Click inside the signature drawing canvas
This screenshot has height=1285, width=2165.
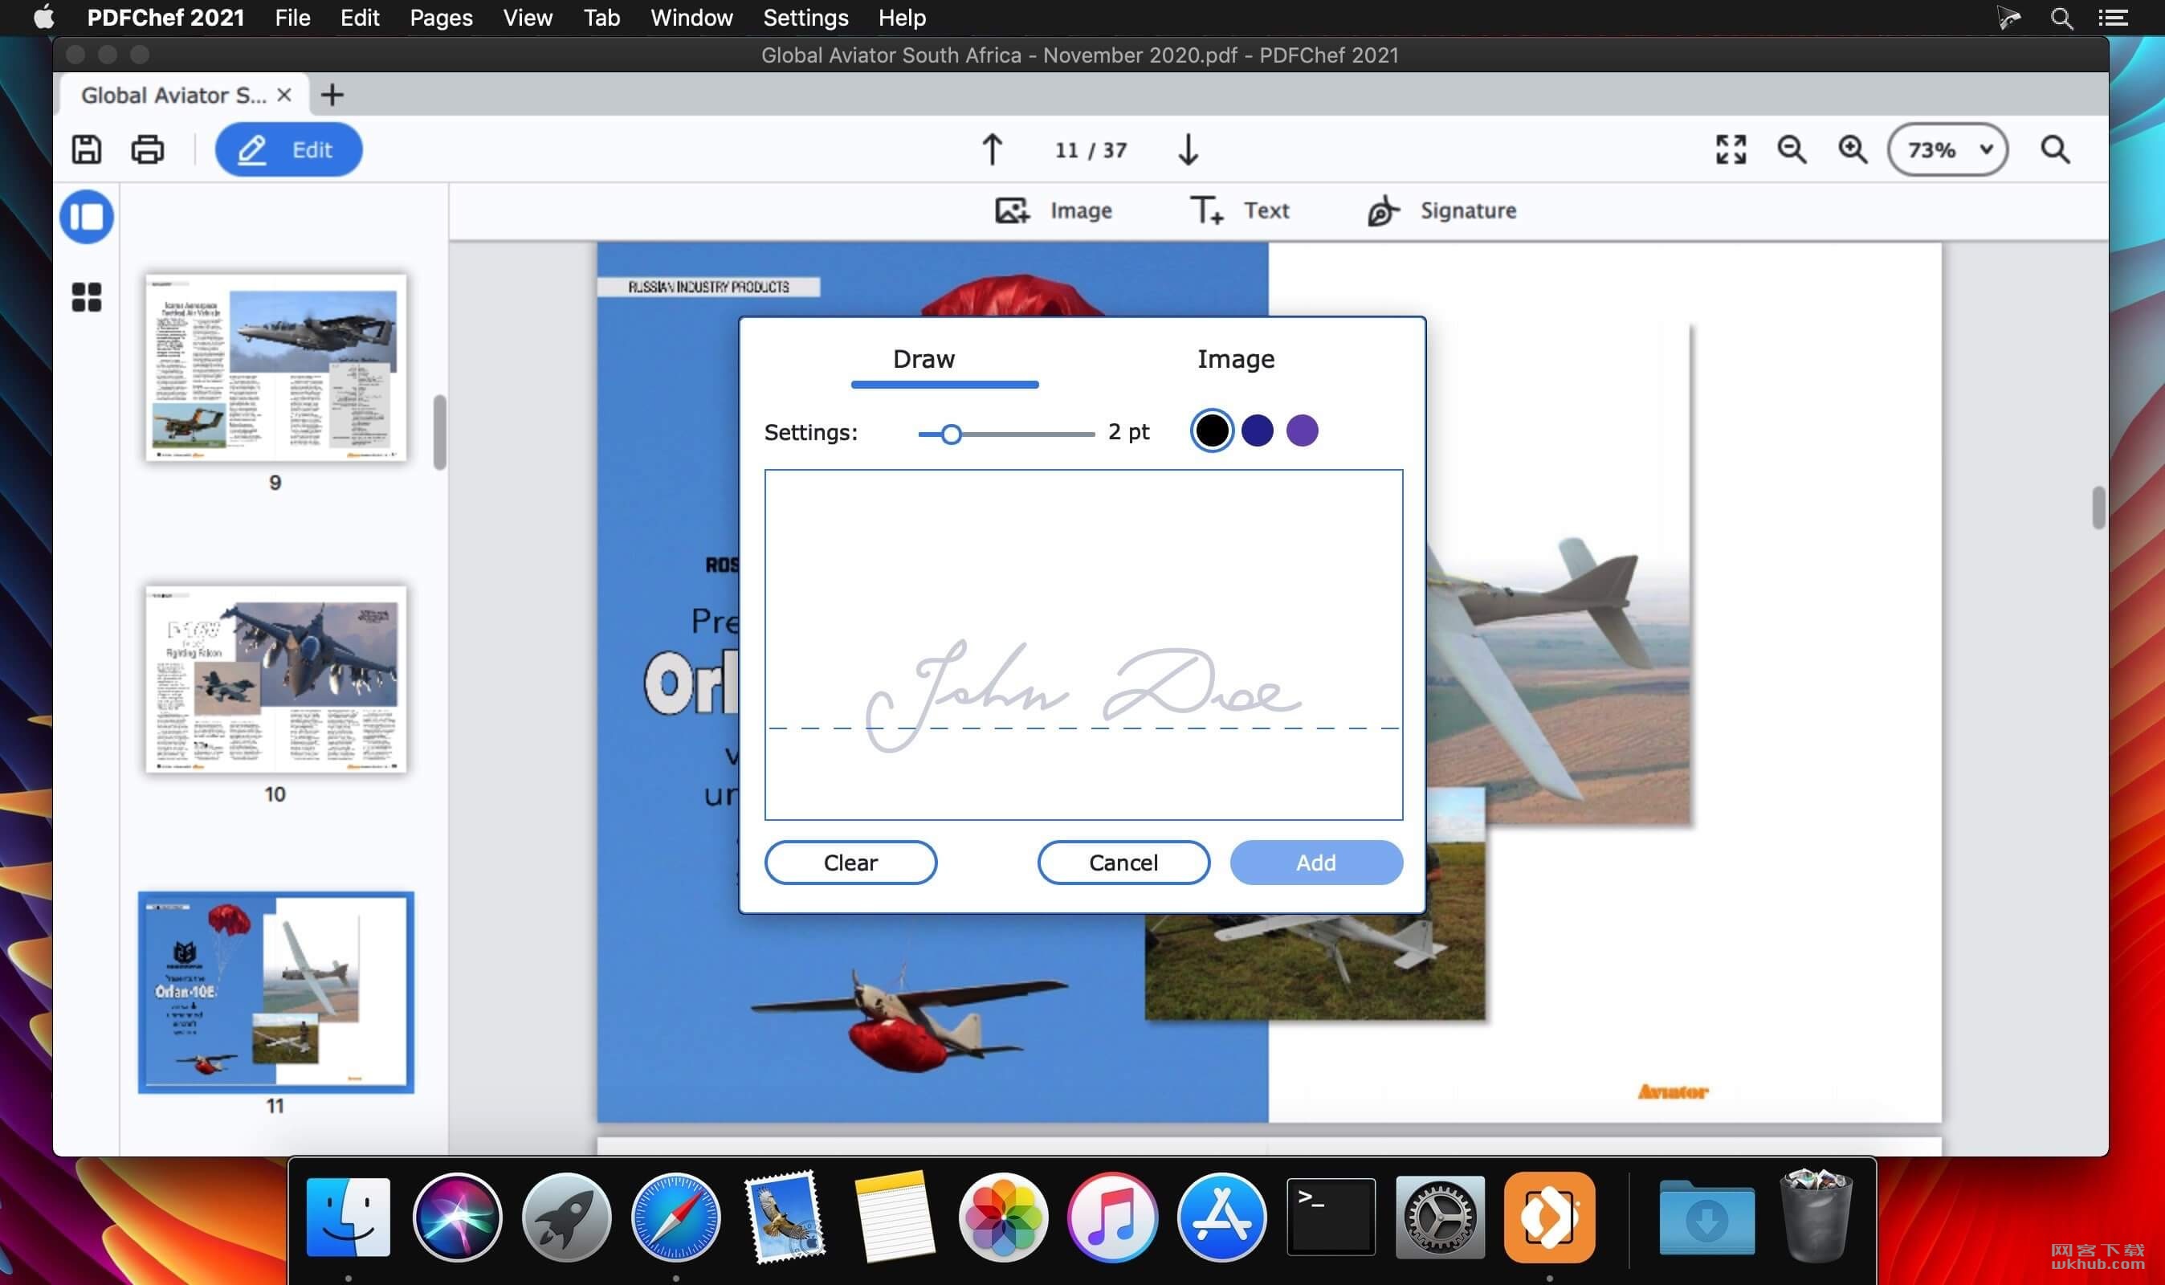(x=1084, y=645)
